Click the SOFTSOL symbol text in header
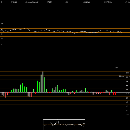The image size is (130, 130). [x=108, y=2]
